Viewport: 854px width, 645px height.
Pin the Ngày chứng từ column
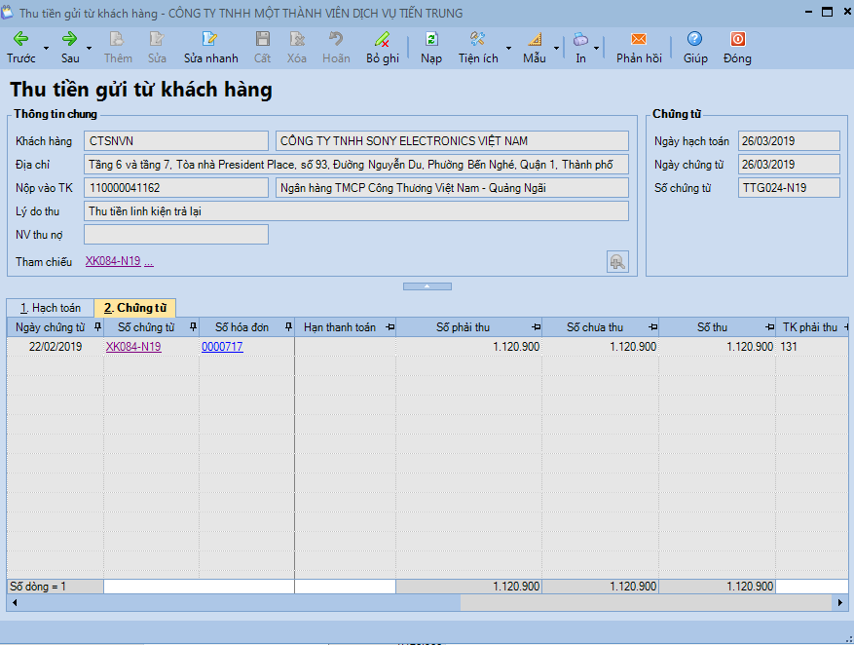pos(97,326)
